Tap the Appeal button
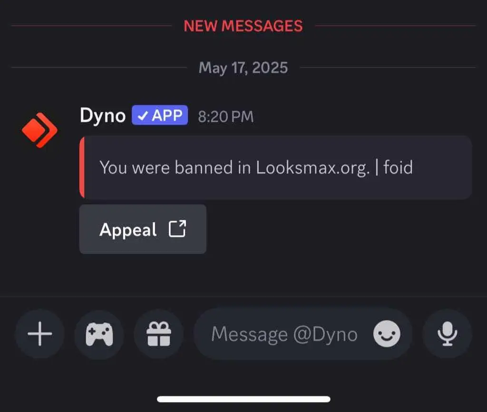 (143, 229)
